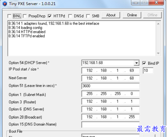The image size is (168, 137).
Task: Click the 'Option 15 (DNS Domain Name)' label
Action: coord(33,124)
